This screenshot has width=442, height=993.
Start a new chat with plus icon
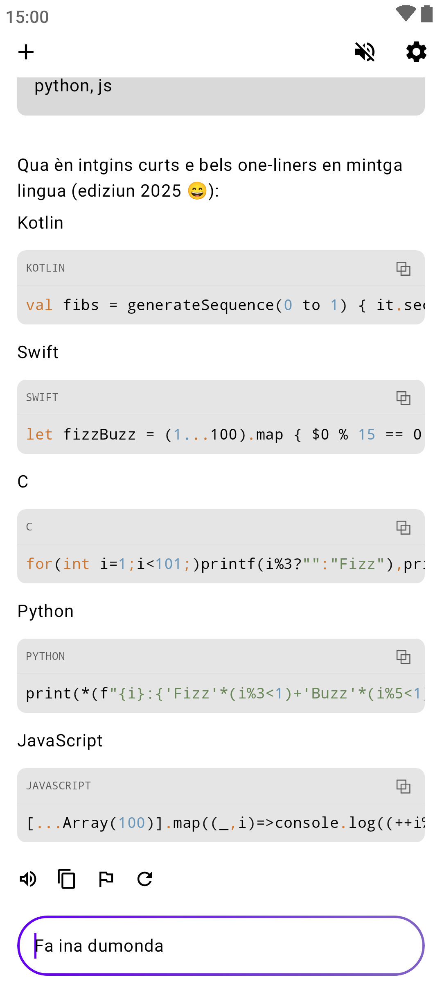click(26, 52)
